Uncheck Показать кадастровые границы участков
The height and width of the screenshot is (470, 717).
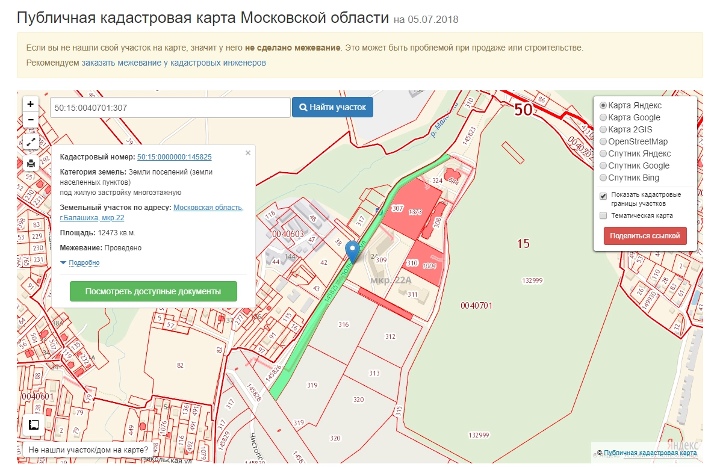tap(603, 196)
